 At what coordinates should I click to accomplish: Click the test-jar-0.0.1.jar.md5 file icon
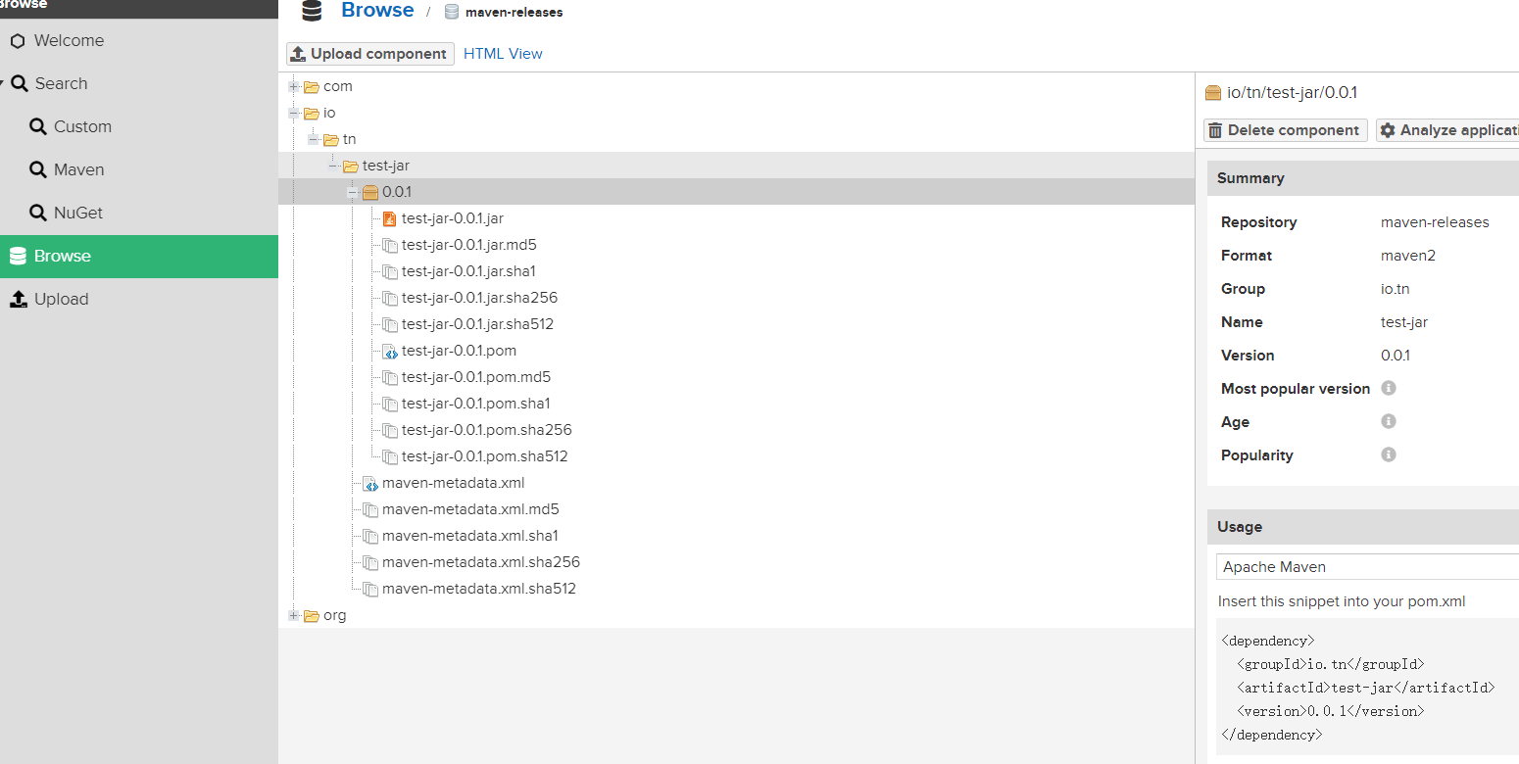[x=390, y=245]
